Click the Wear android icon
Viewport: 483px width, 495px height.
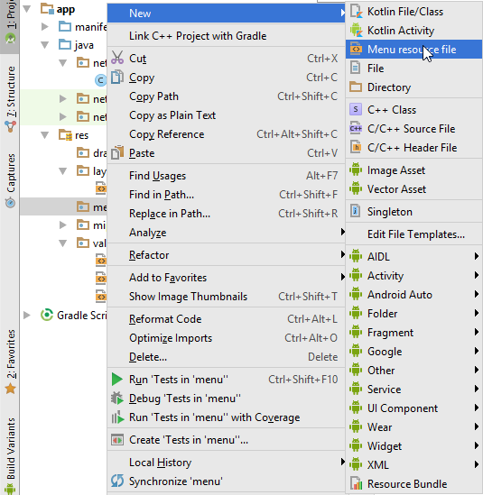356,426
